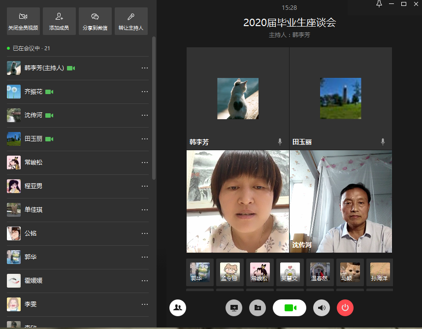Open the more options menu for 常峻松
This screenshot has height=329, width=422.
(145, 163)
